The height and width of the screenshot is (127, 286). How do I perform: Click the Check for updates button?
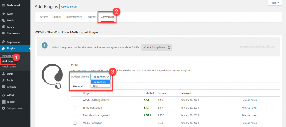point(157,47)
